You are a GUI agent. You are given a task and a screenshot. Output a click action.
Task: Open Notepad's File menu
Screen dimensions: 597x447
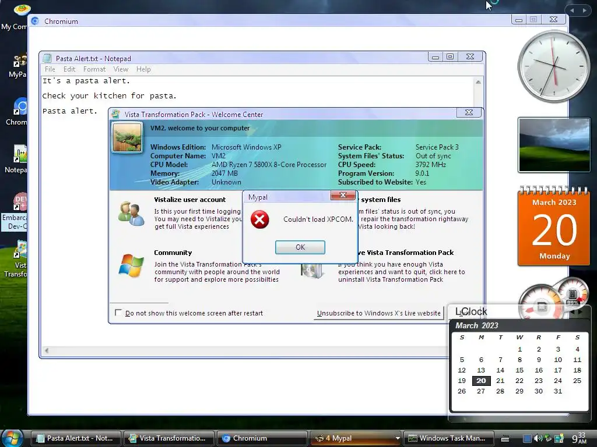[50, 69]
